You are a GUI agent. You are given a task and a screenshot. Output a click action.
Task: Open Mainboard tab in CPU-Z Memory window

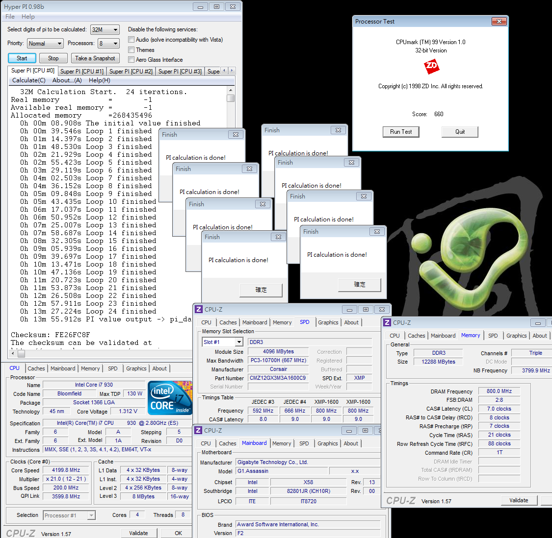click(443, 336)
